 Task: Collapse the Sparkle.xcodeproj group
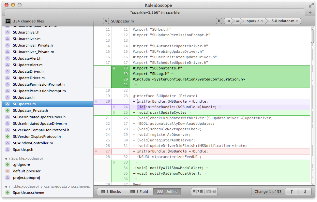9,159
